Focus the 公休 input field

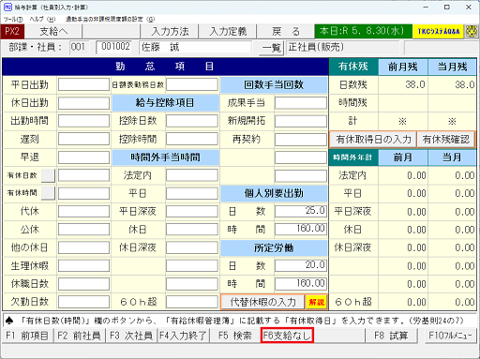(83, 230)
